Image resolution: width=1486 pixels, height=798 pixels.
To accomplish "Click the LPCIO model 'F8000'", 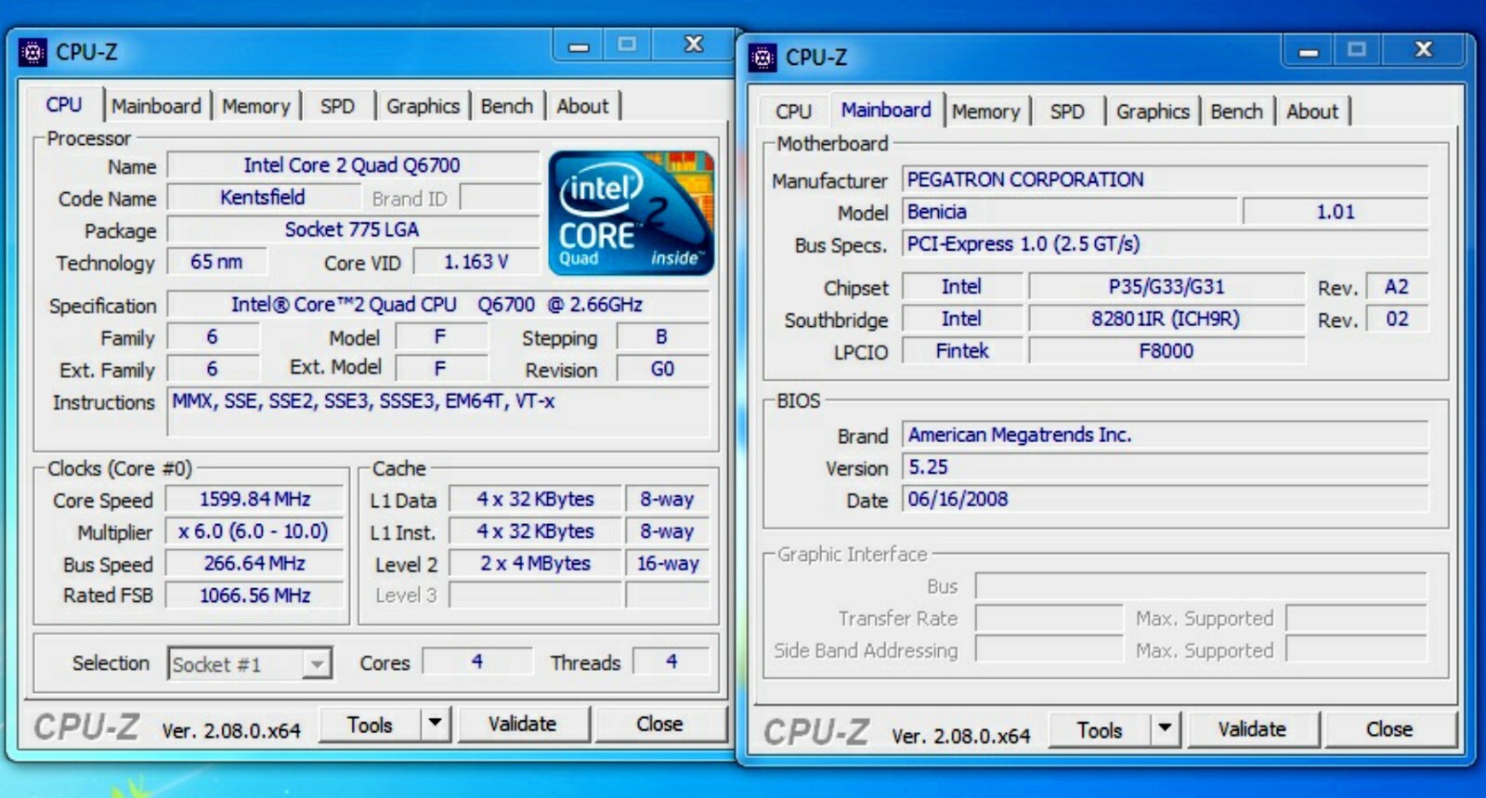I will [x=1167, y=350].
